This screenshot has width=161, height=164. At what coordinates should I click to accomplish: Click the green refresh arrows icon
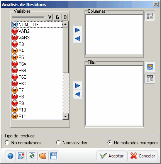(x=32, y=156)
